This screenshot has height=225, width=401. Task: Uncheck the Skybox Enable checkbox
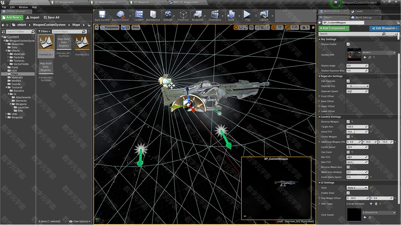[x=348, y=44]
